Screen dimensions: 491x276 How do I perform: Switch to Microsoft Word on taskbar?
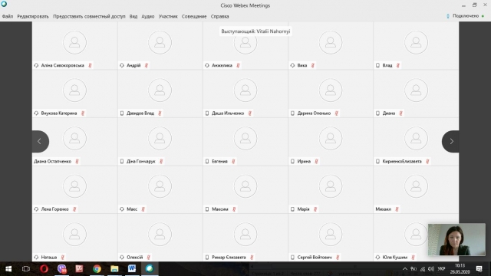132,269
